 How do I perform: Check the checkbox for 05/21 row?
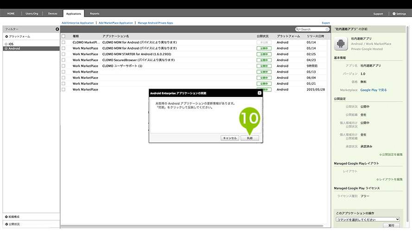[x=63, y=84]
